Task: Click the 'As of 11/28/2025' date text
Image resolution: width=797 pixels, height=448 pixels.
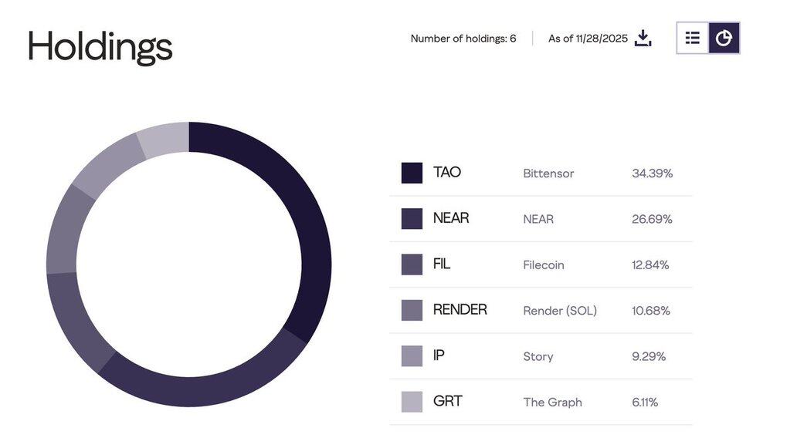Action: coord(588,39)
